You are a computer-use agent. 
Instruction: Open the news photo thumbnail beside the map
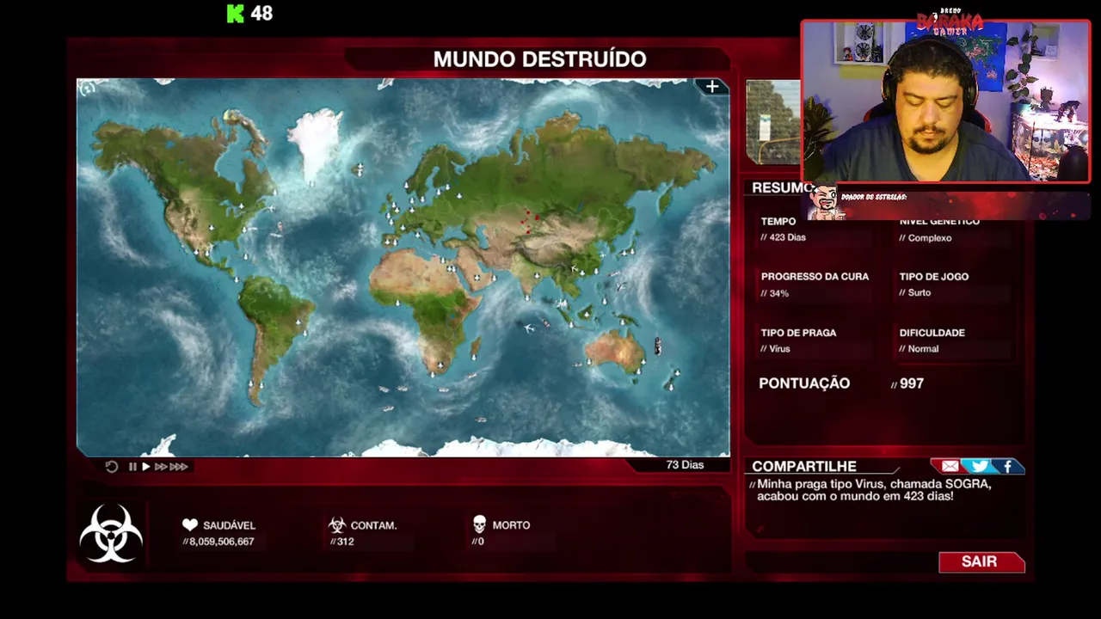(772, 122)
